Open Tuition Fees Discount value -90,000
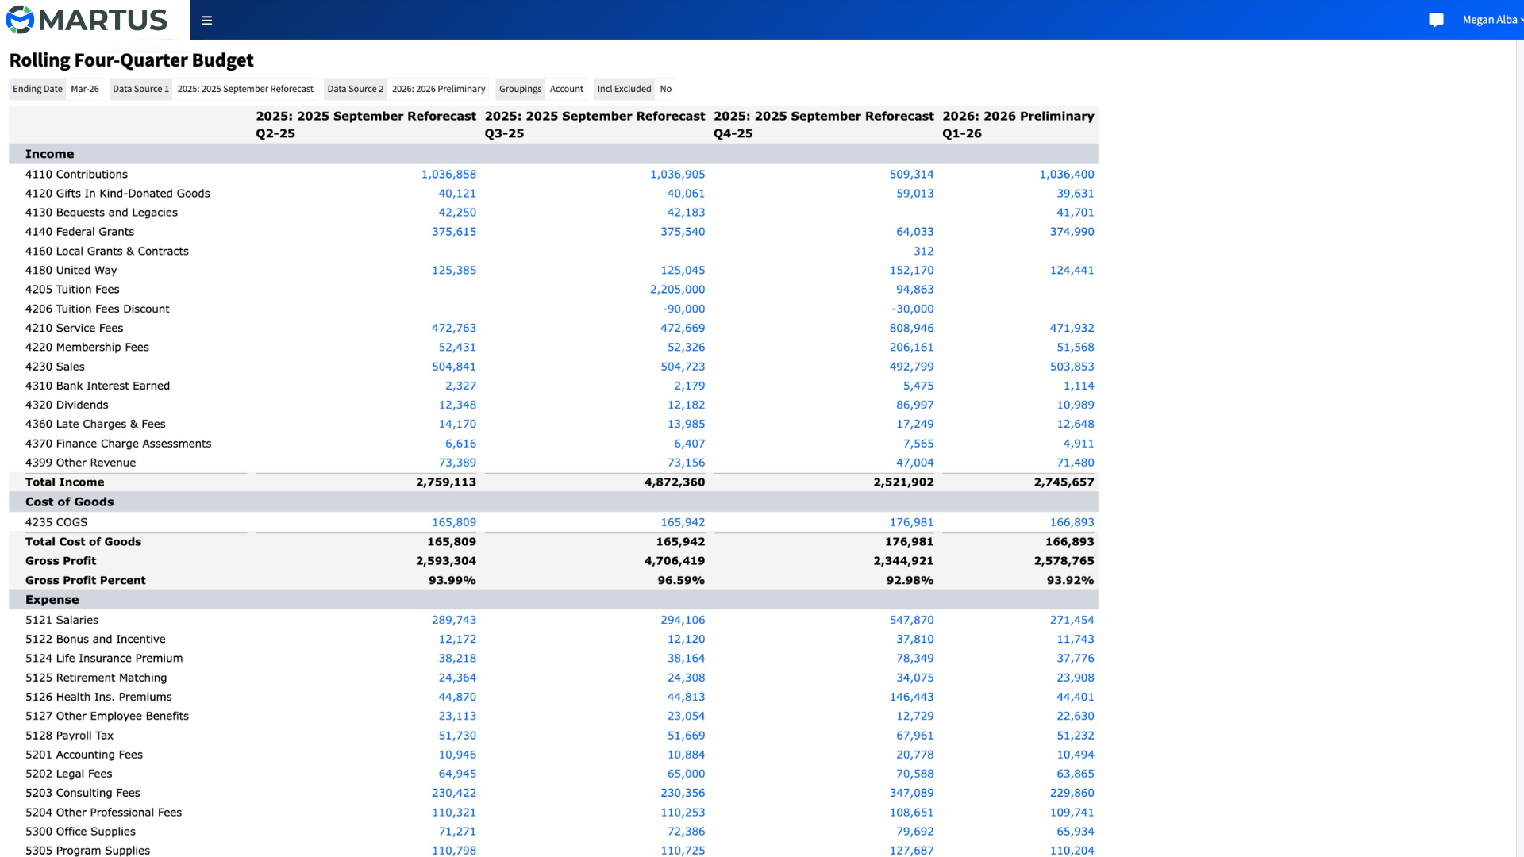The image size is (1524, 857). click(x=683, y=309)
